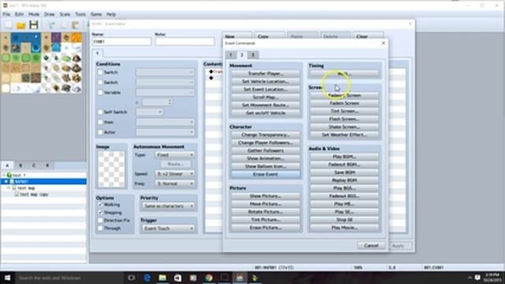Click the RPG Maker taskbar icon
Image resolution: width=505 pixels, height=284 pixels.
pos(240,278)
